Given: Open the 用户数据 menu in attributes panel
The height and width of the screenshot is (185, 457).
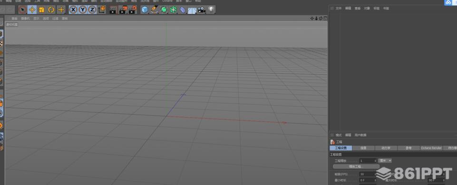Looking at the screenshot, I should coord(360,135).
